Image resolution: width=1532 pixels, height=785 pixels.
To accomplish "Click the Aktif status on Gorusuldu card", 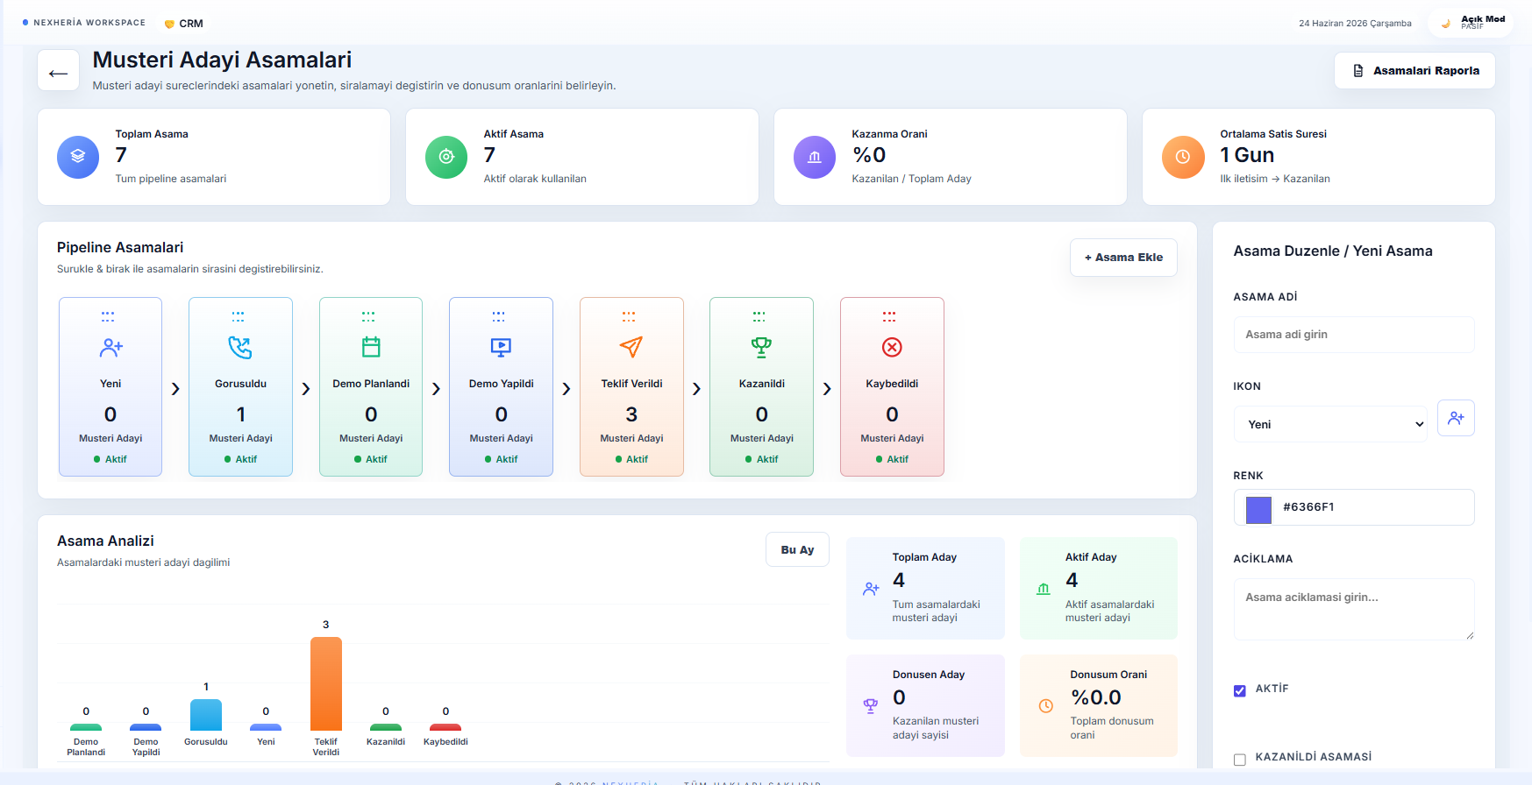I will [240, 459].
